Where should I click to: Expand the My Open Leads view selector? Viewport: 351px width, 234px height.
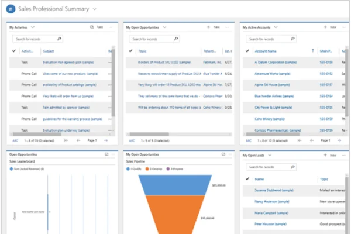(x=270, y=155)
